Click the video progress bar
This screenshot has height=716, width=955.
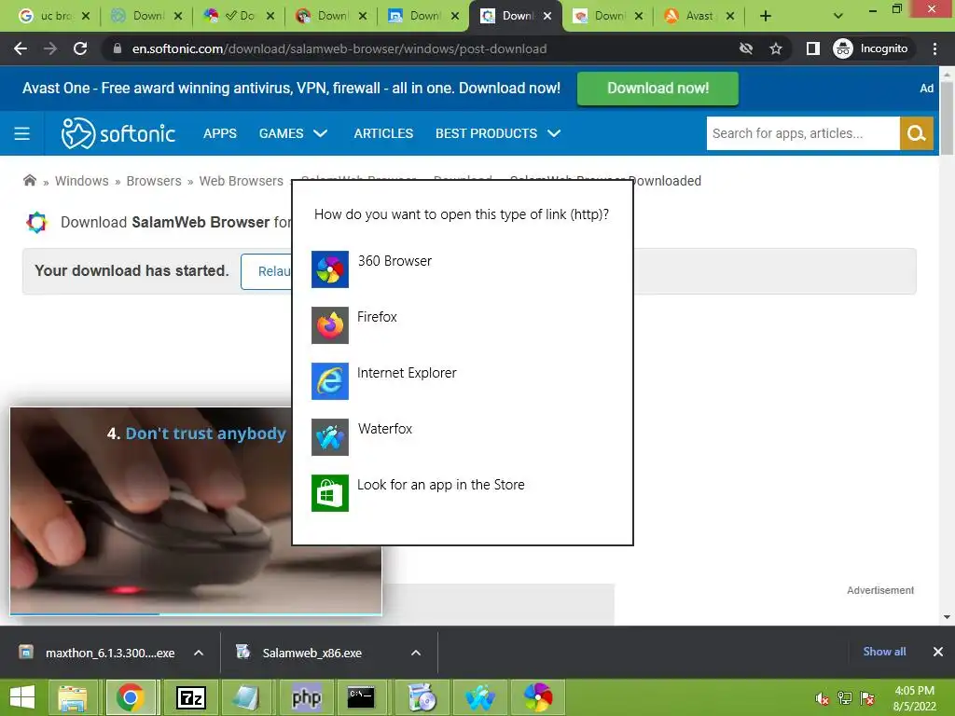(x=196, y=613)
